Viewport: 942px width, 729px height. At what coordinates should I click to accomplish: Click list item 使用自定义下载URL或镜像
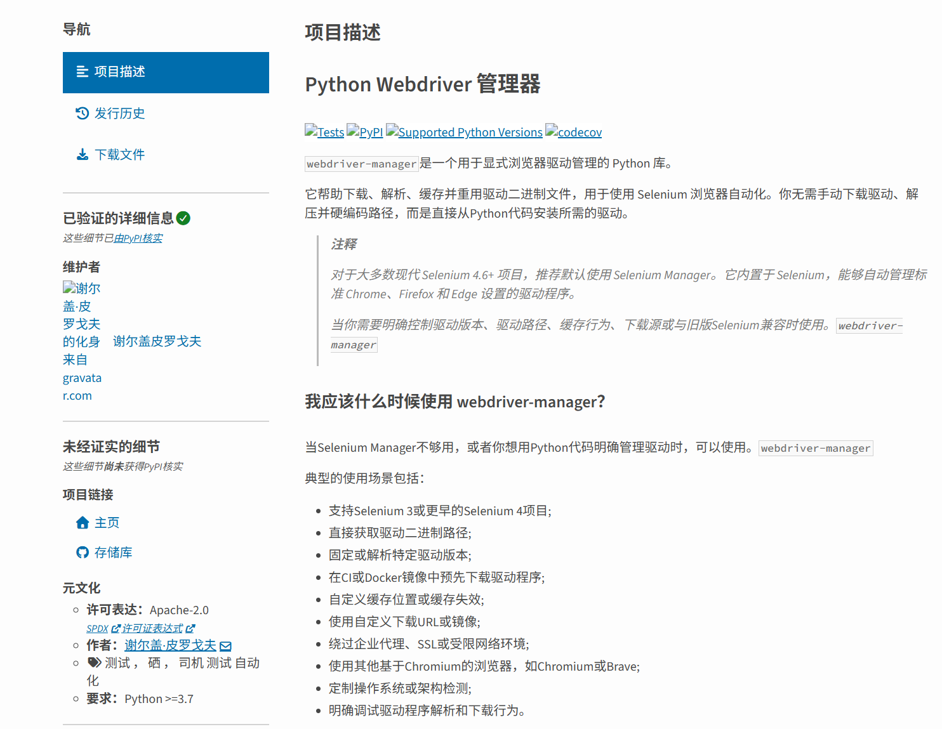[x=404, y=622]
